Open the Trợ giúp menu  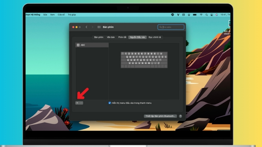[72, 15]
